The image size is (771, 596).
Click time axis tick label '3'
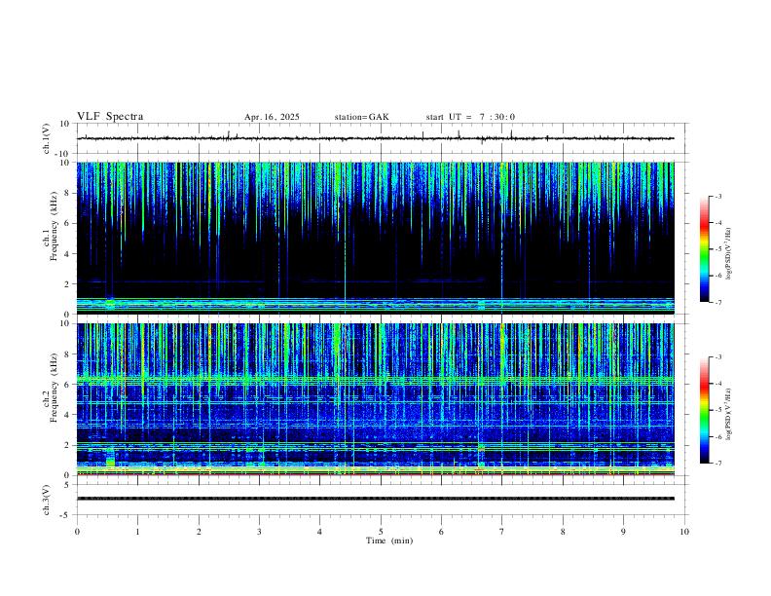pyautogui.click(x=259, y=532)
